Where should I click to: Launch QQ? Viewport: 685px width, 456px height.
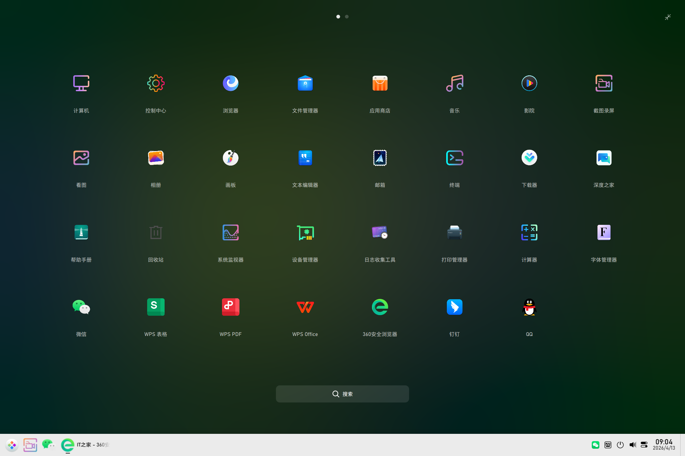tap(529, 307)
